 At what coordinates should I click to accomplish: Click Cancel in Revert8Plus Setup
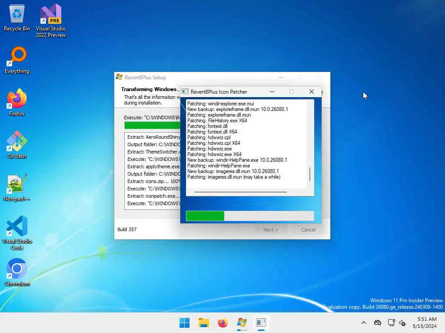click(308, 230)
